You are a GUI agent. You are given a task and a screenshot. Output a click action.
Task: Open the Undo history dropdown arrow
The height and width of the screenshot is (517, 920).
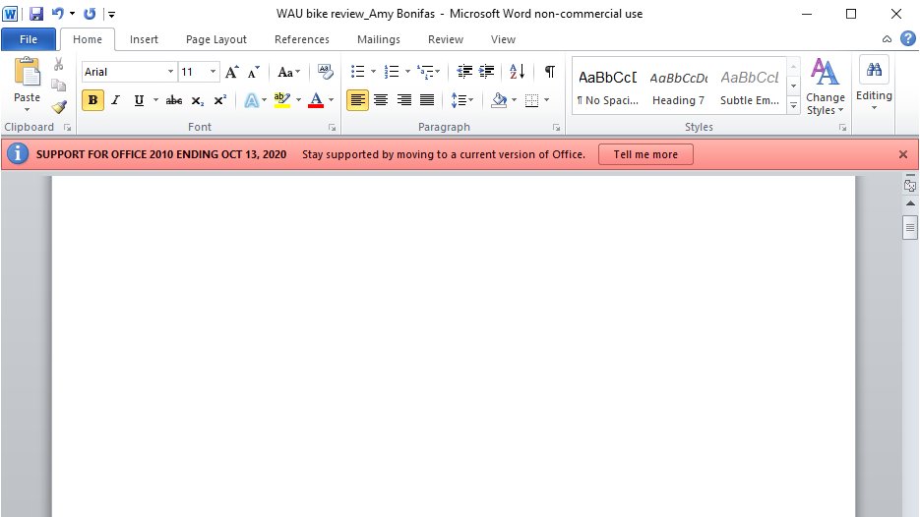72,13
